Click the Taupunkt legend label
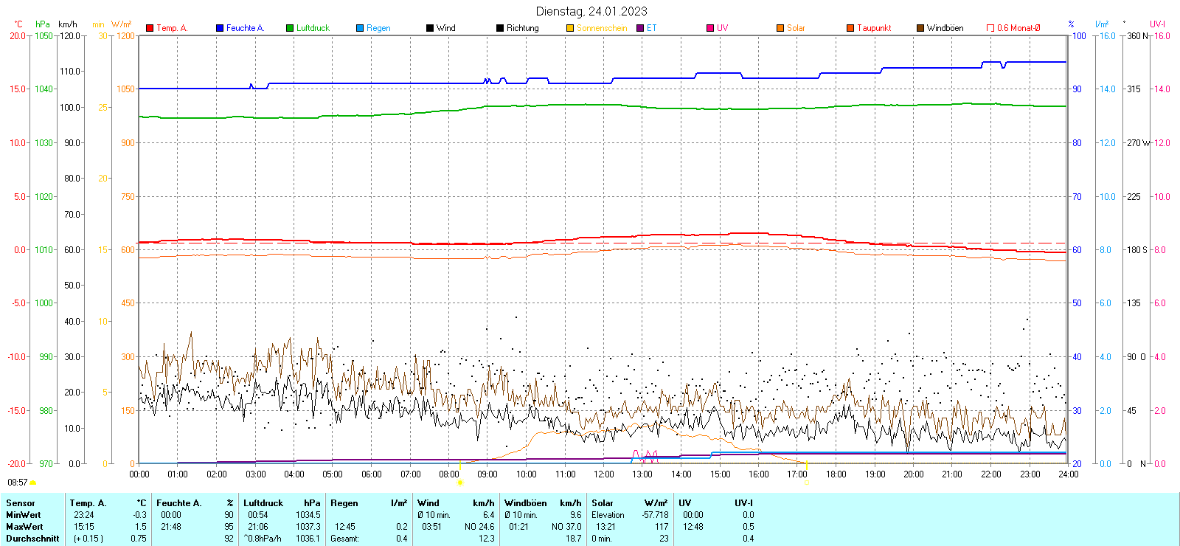The height and width of the screenshot is (546, 1180). [874, 28]
